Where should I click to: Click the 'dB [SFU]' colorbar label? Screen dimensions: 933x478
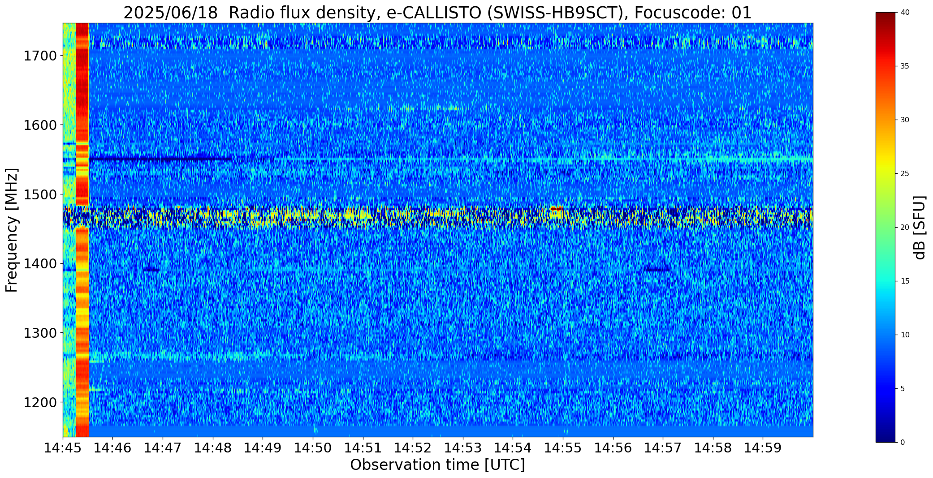coord(919,228)
